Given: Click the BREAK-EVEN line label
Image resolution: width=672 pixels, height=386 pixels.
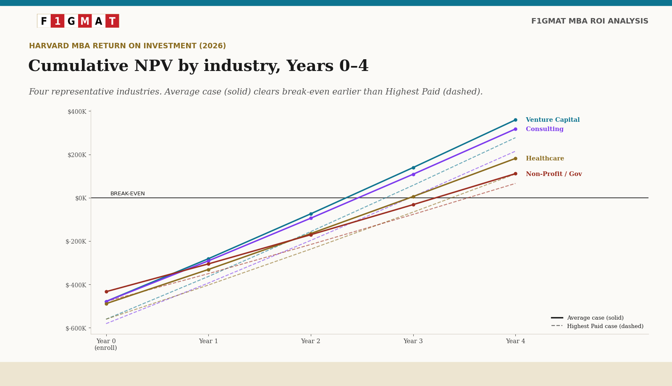Looking at the screenshot, I should (128, 194).
